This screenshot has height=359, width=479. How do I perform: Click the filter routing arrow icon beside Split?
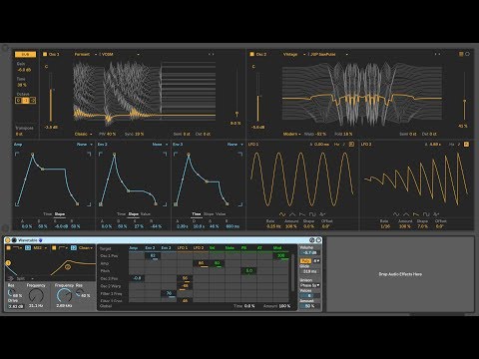11,278
